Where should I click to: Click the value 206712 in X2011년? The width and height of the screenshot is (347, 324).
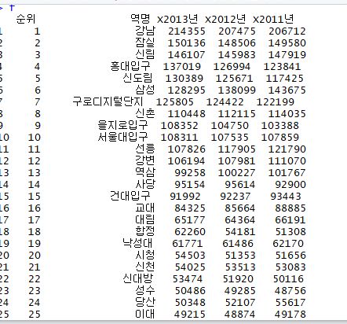coord(287,31)
